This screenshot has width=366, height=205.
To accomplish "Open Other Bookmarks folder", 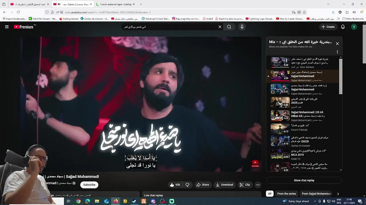I will [x=353, y=19].
